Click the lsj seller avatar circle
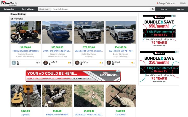Image resolution: width=188 pixels, height=117 pixels. pos(14,63)
